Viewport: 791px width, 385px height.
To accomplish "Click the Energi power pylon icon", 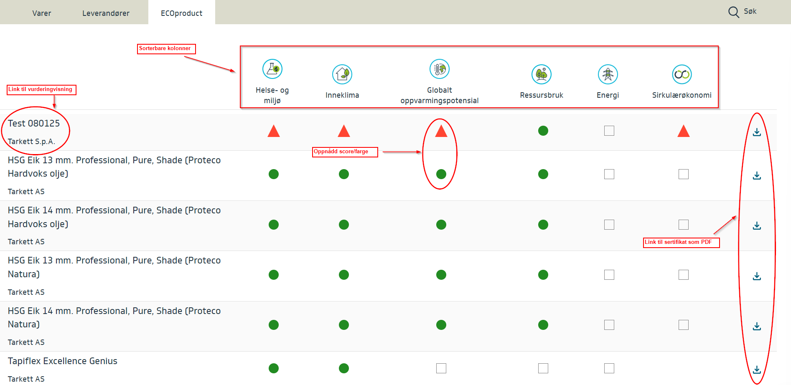I will click(x=608, y=74).
